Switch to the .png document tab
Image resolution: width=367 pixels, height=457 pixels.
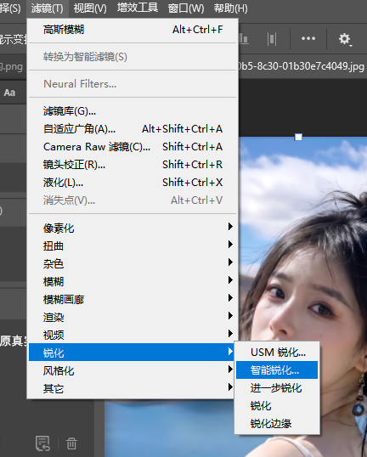[x=11, y=66]
